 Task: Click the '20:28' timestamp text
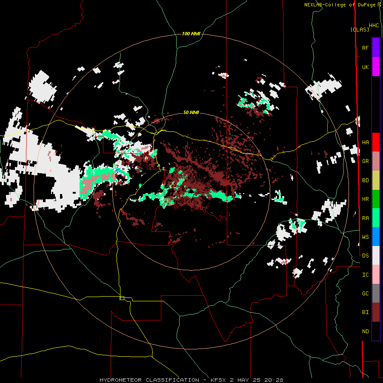(x=274, y=380)
